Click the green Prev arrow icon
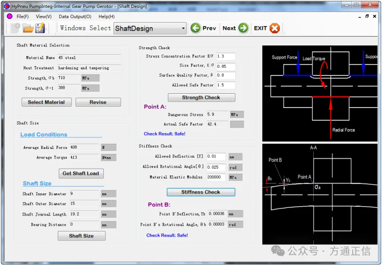This screenshot has height=266, width=383. coord(196,28)
